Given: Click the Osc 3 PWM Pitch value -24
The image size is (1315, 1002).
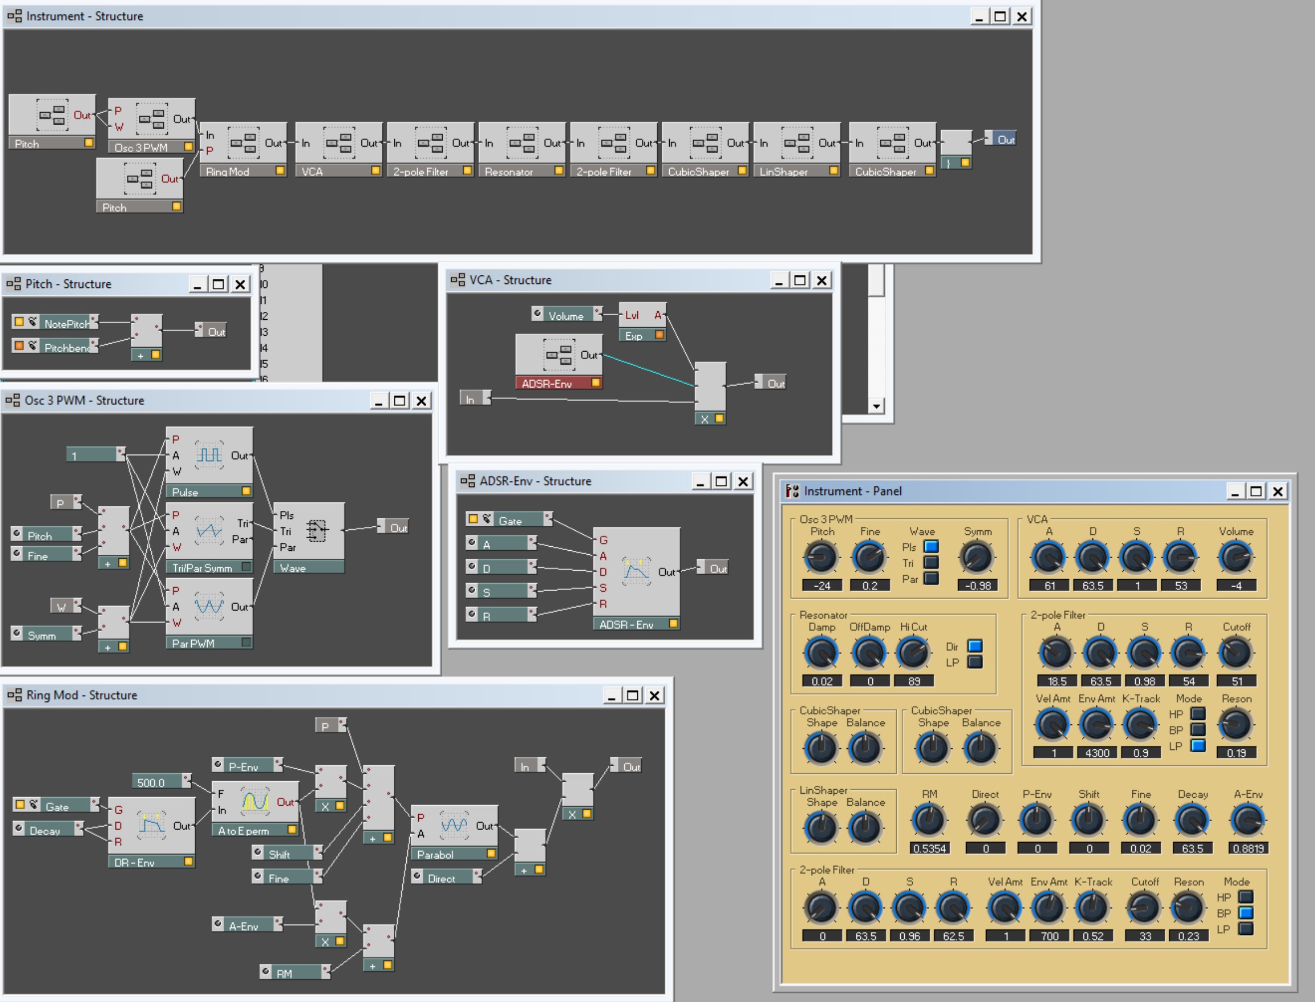Looking at the screenshot, I should tap(822, 585).
